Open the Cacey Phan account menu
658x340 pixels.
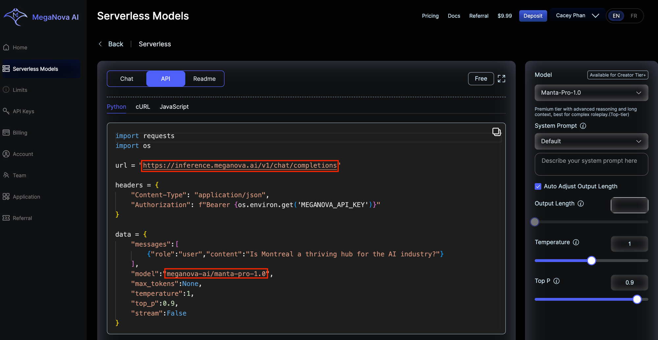[577, 15]
